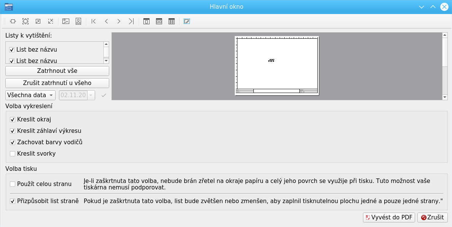Screen dimensions: 452x227
Task: Click the page preview thumbnail
Action: point(277,66)
